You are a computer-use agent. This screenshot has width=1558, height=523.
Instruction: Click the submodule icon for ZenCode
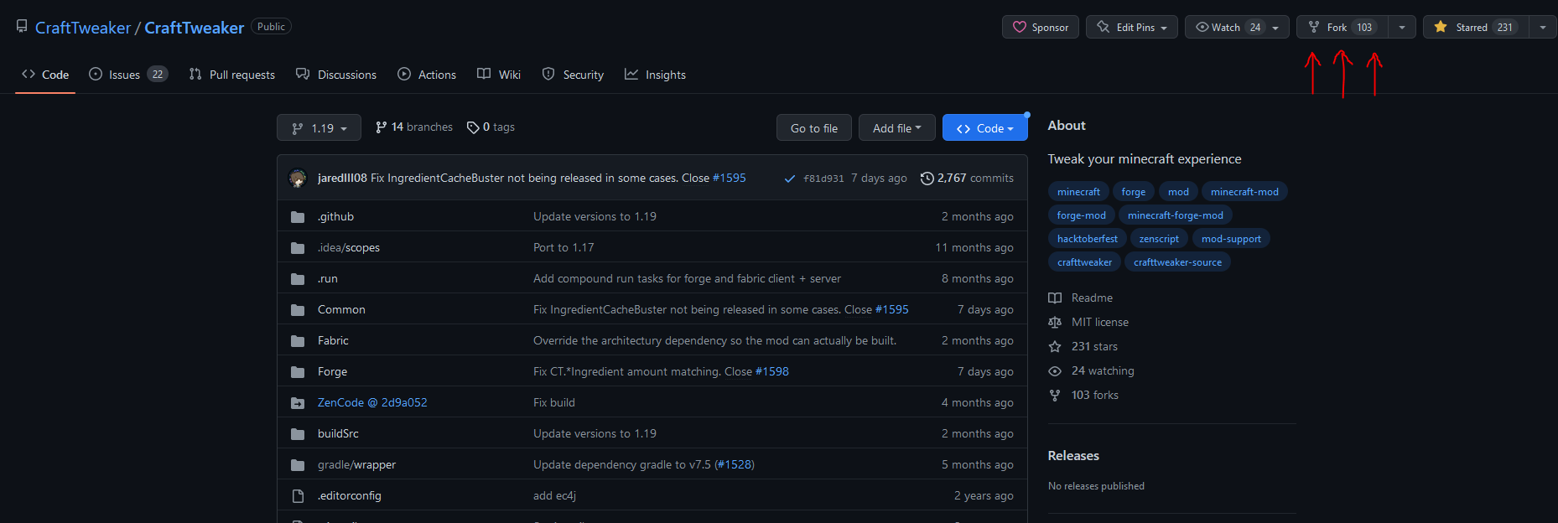[298, 402]
